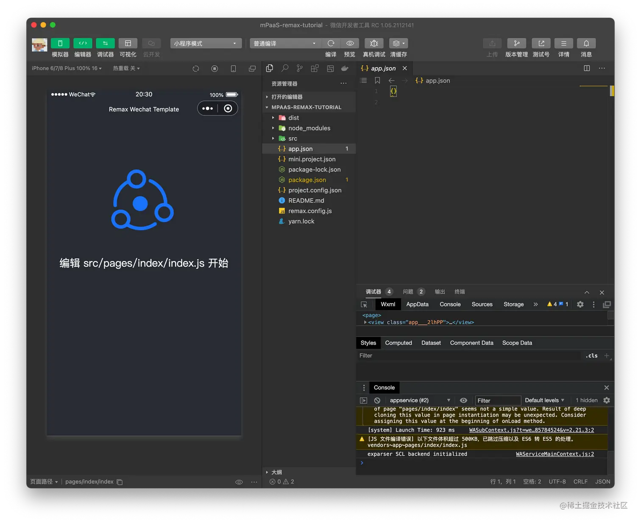This screenshot has width=641, height=523.
Task: Open devtools settings gear
Action: coord(580,304)
